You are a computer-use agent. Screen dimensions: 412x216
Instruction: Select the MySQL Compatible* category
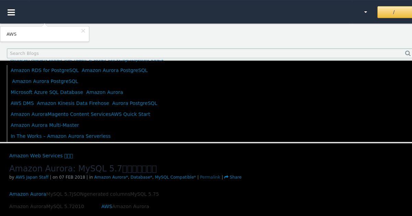tap(175, 177)
